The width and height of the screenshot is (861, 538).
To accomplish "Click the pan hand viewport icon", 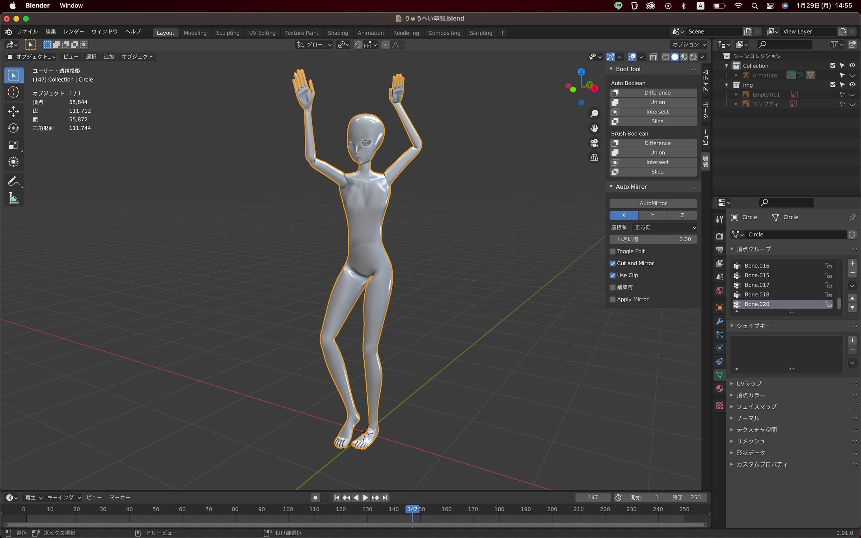I will coord(594,128).
